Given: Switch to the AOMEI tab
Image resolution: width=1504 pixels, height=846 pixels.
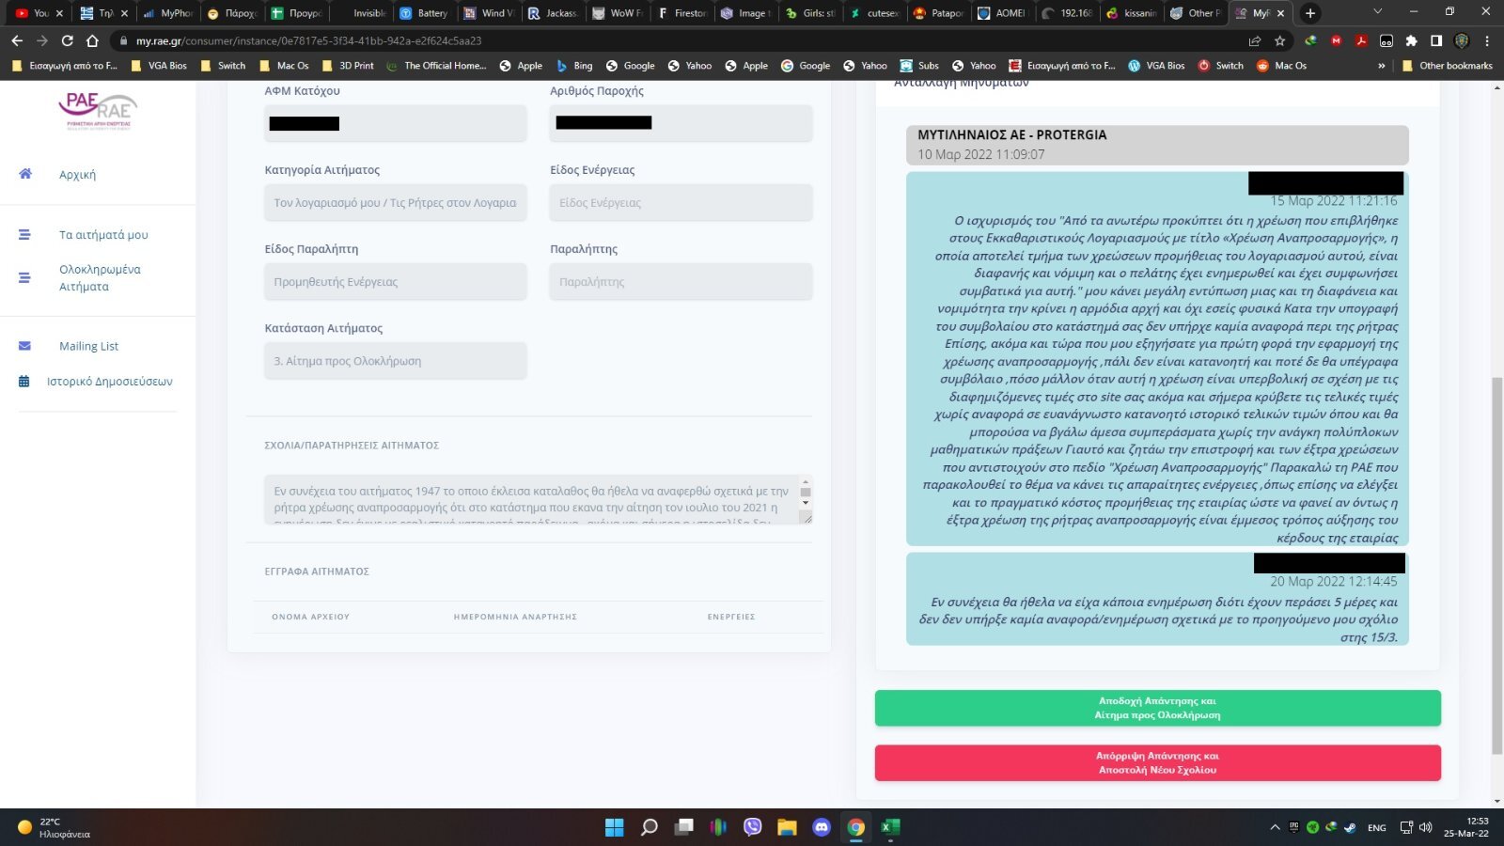Looking at the screenshot, I should (x=1003, y=13).
